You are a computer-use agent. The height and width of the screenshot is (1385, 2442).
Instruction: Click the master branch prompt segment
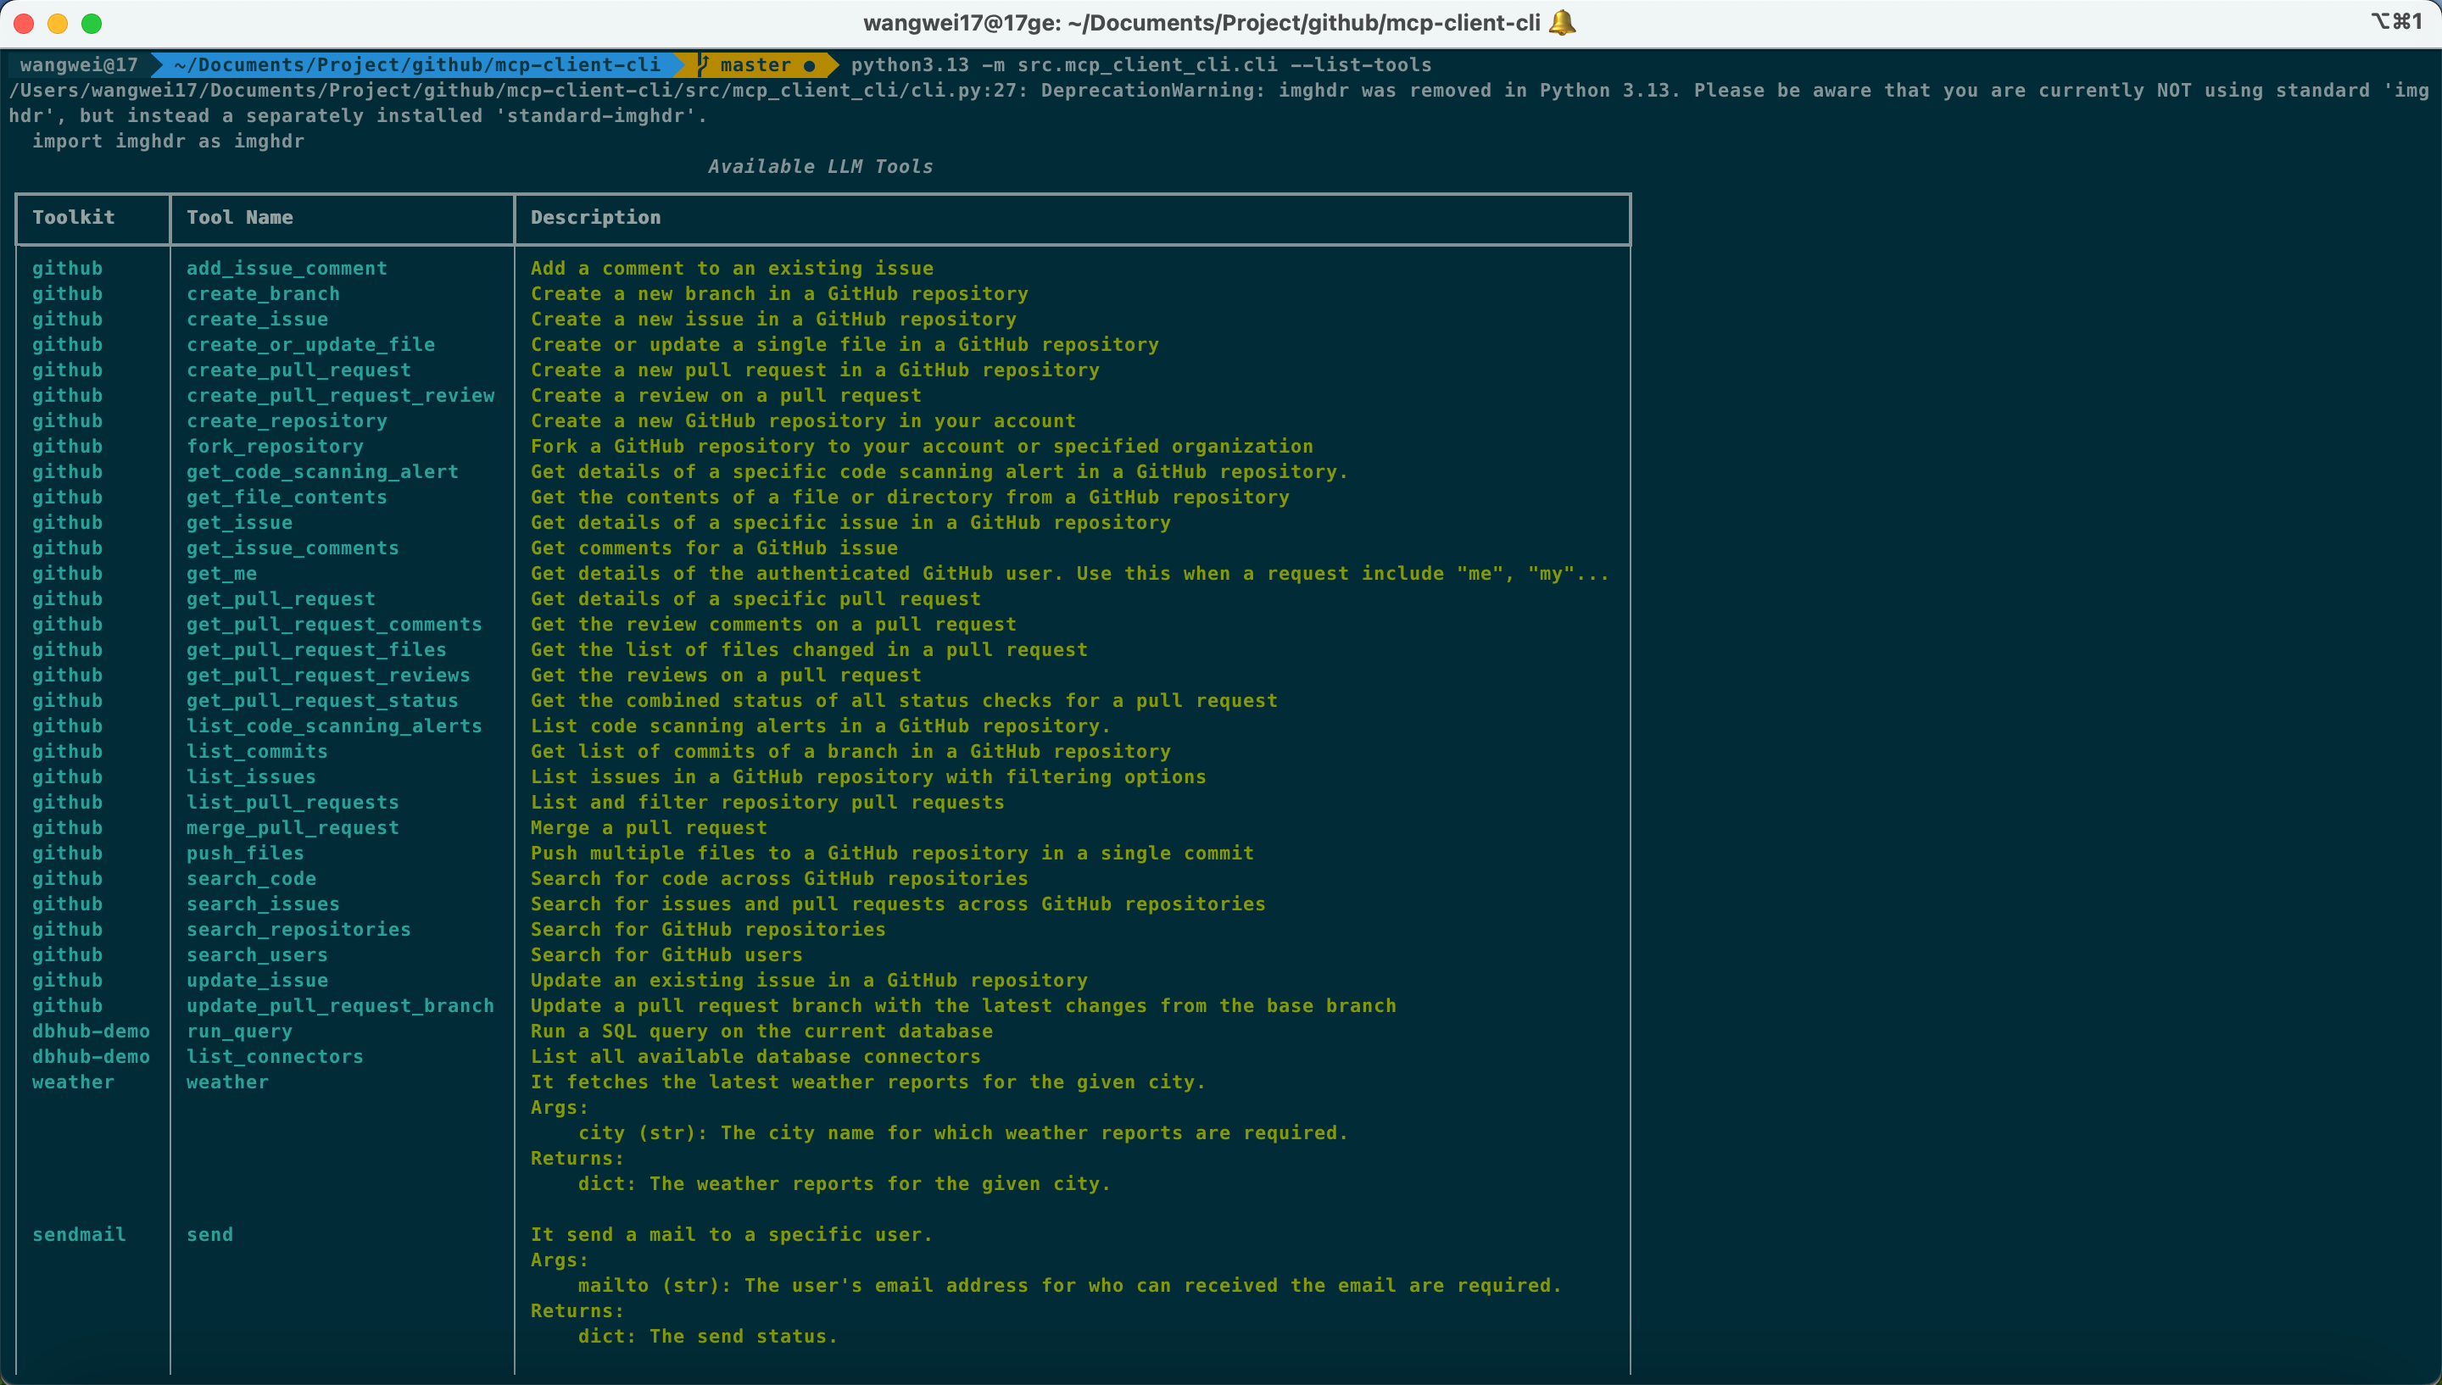(755, 64)
